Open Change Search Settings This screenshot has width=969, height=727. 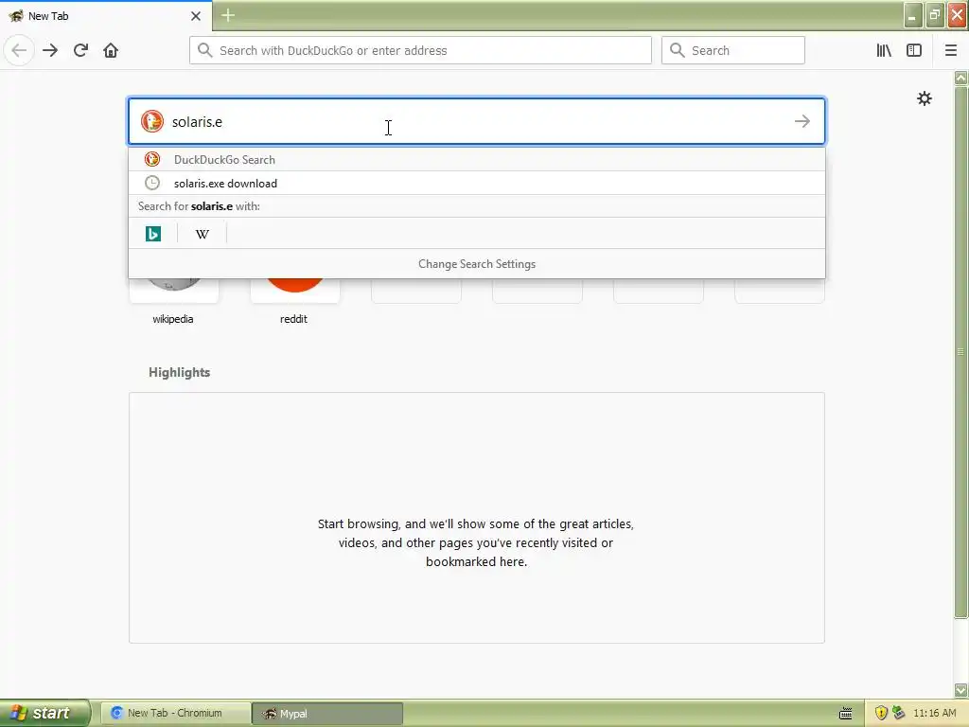pos(477,264)
